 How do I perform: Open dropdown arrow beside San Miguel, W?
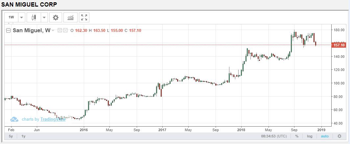click(x=53, y=31)
